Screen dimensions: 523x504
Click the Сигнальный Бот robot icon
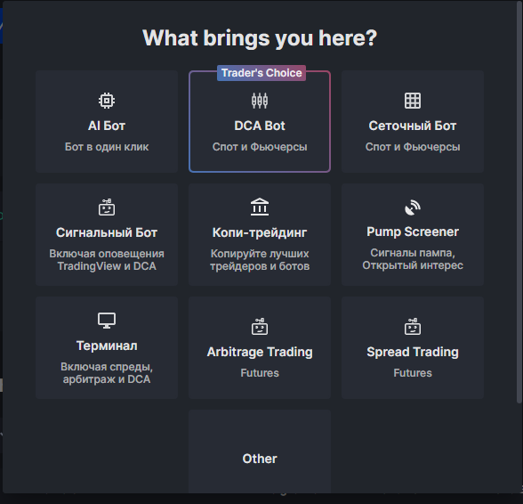107,207
